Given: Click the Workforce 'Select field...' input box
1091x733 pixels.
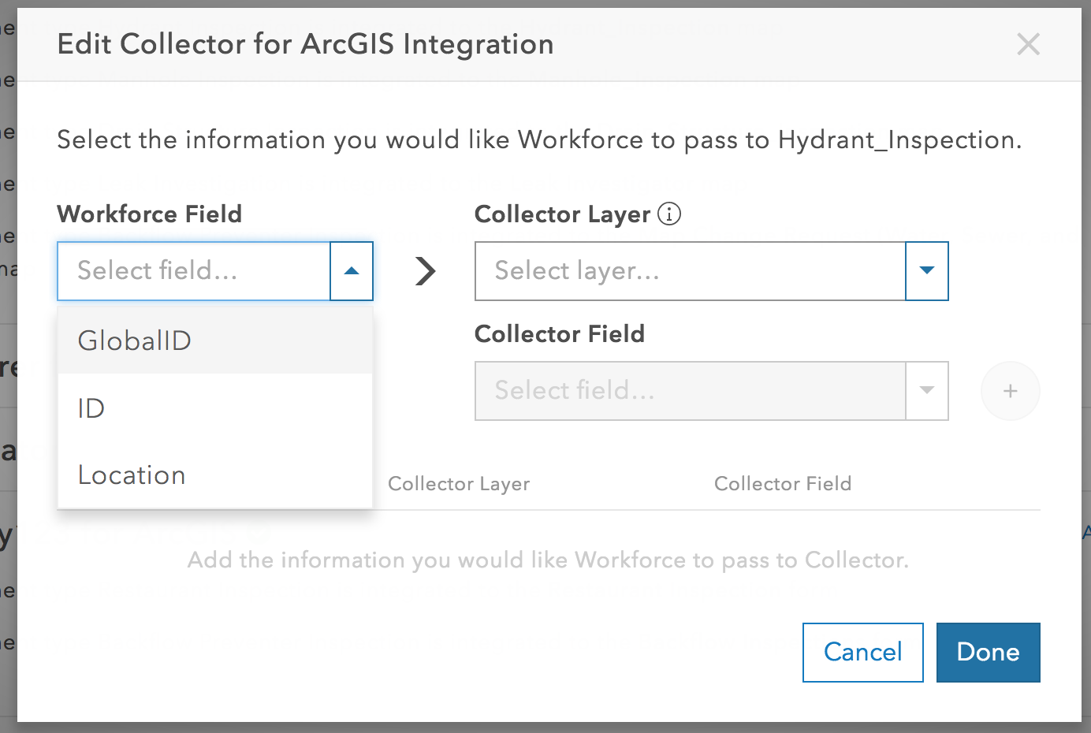Looking at the screenshot, I should (194, 271).
